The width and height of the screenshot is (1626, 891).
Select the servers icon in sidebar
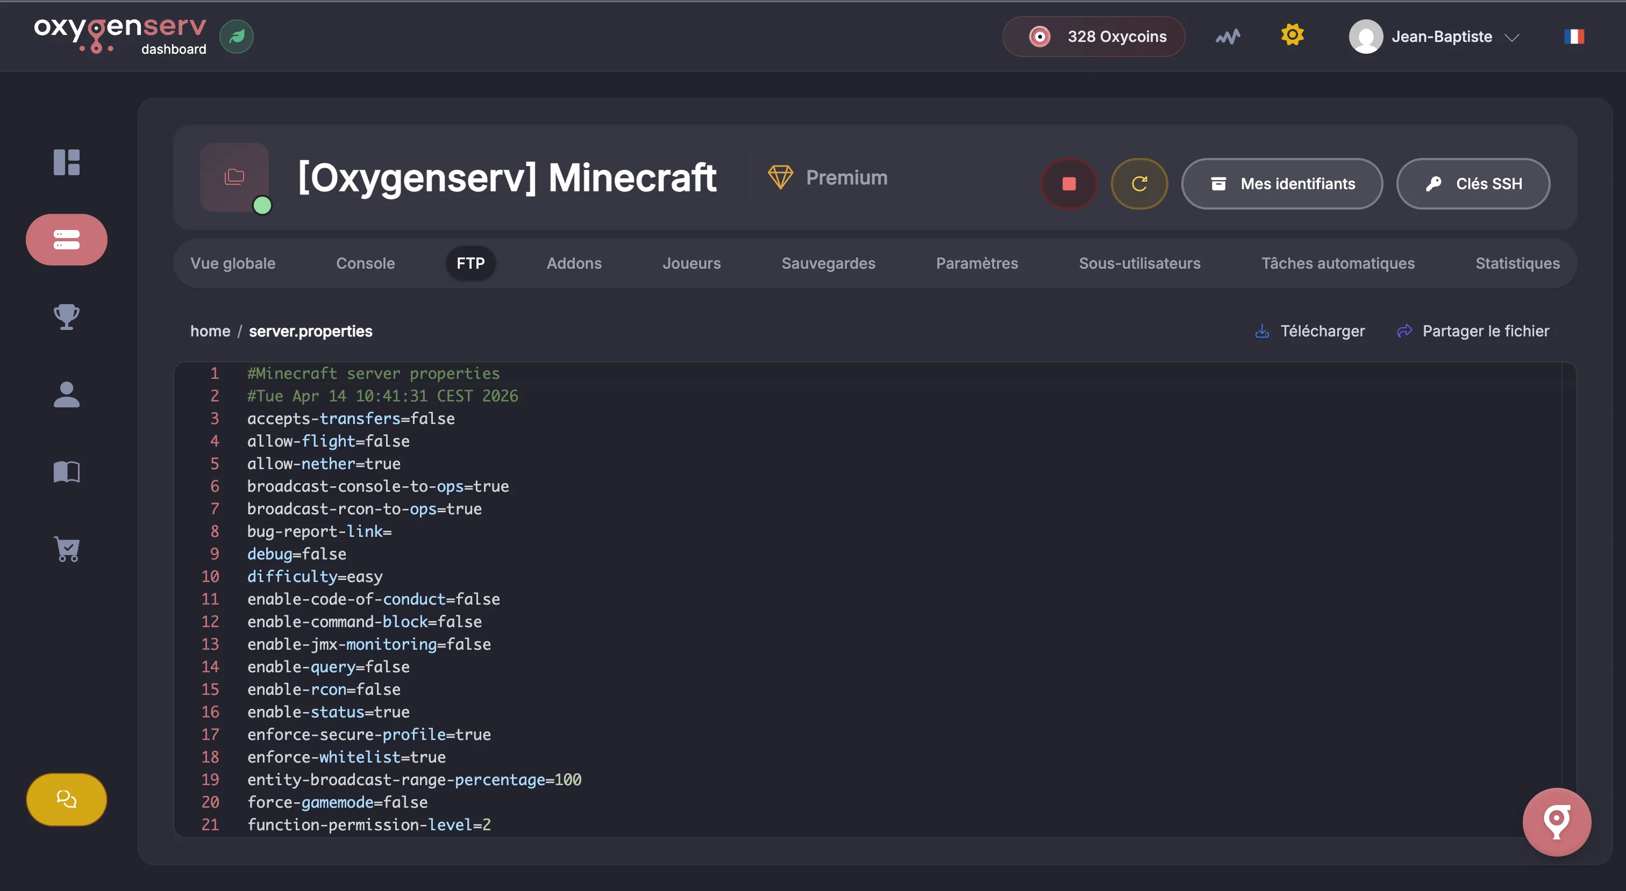[x=66, y=240]
